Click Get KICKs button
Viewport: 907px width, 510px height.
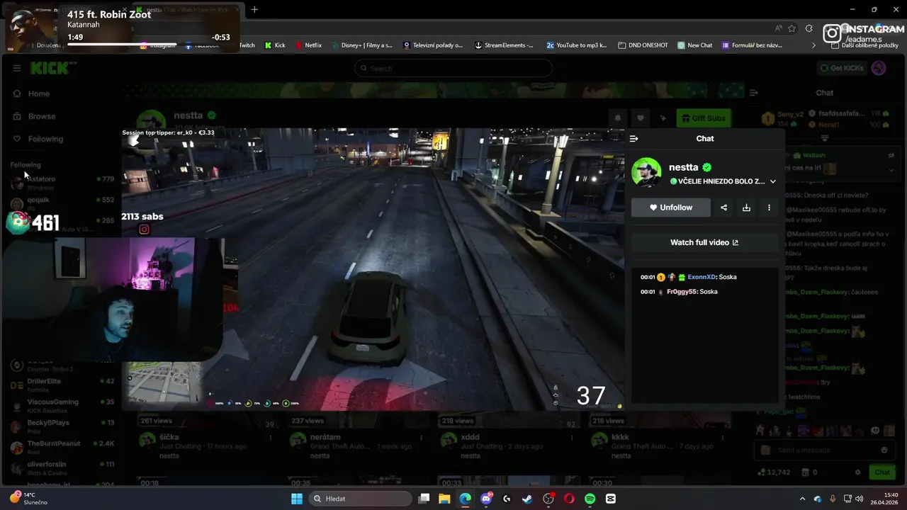point(841,68)
